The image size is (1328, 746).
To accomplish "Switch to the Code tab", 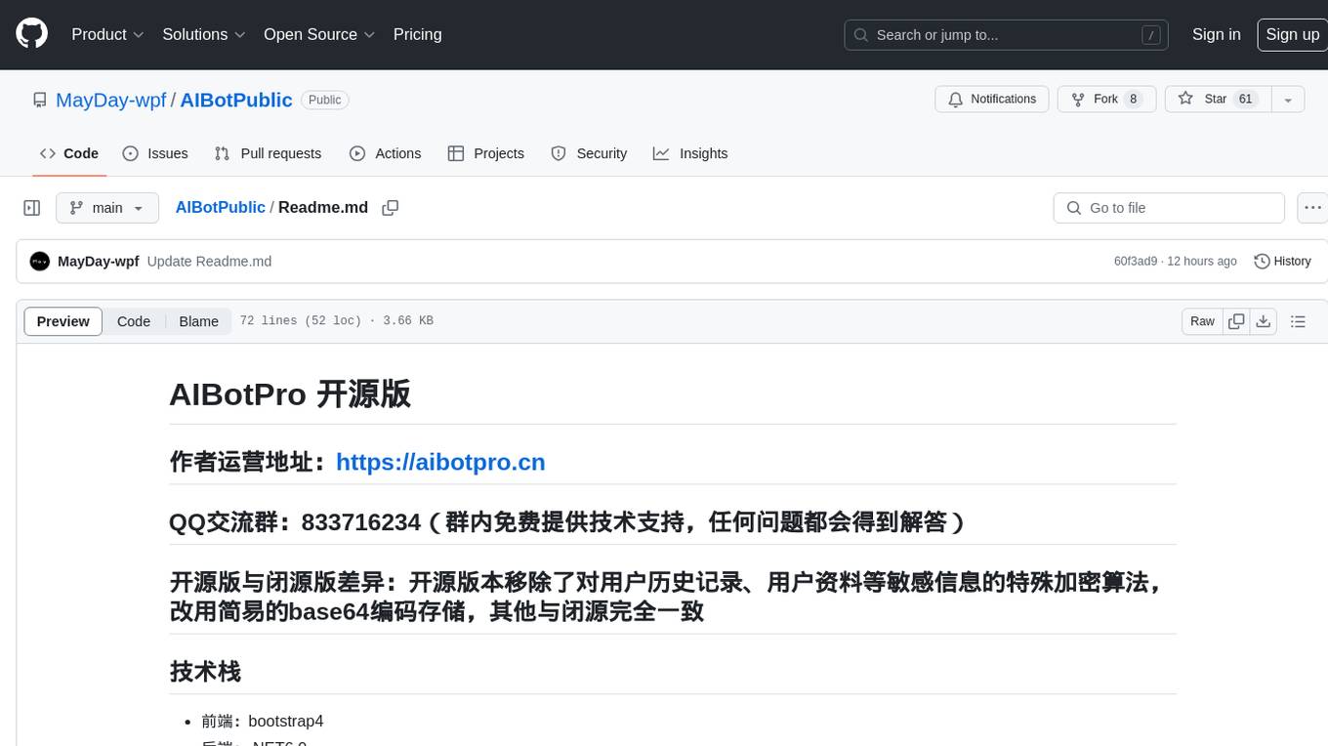I will point(69,153).
